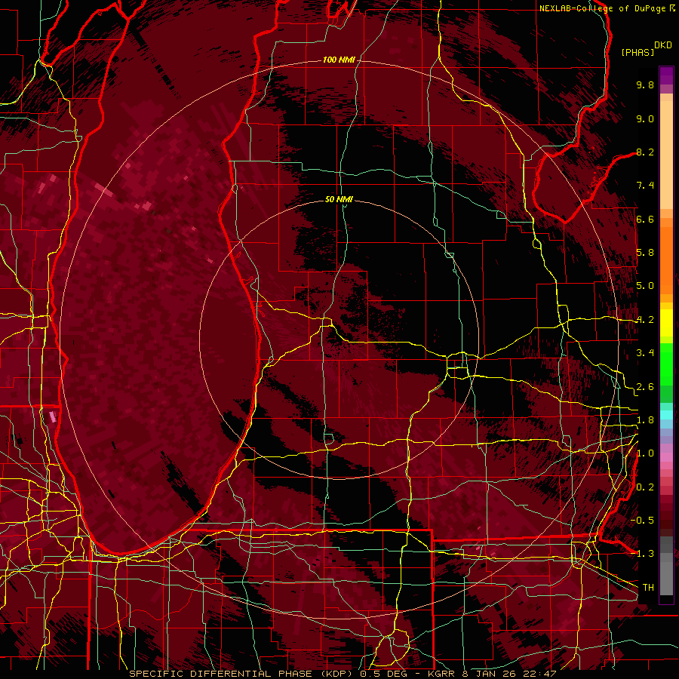Click the TH threshold label on the scale
The width and height of the screenshot is (679, 679).
pos(648,588)
